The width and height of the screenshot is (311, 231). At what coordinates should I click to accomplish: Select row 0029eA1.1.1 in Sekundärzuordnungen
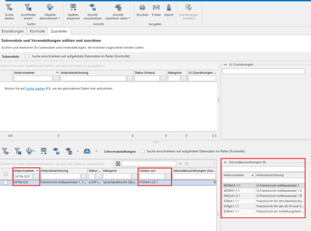(264, 186)
